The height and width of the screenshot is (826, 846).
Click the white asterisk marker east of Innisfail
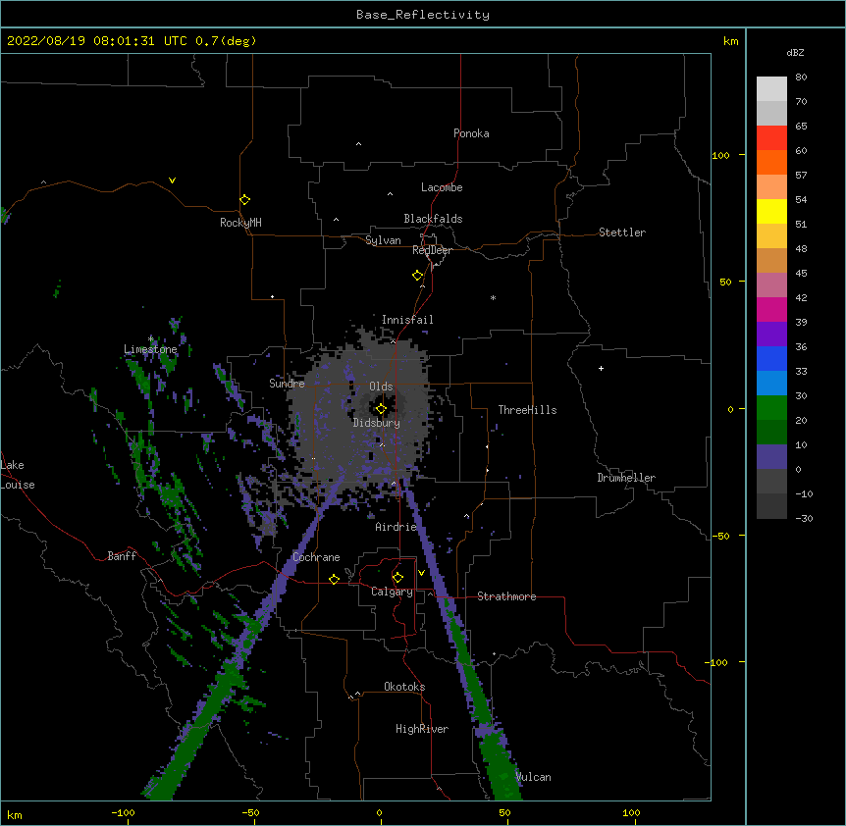[493, 297]
